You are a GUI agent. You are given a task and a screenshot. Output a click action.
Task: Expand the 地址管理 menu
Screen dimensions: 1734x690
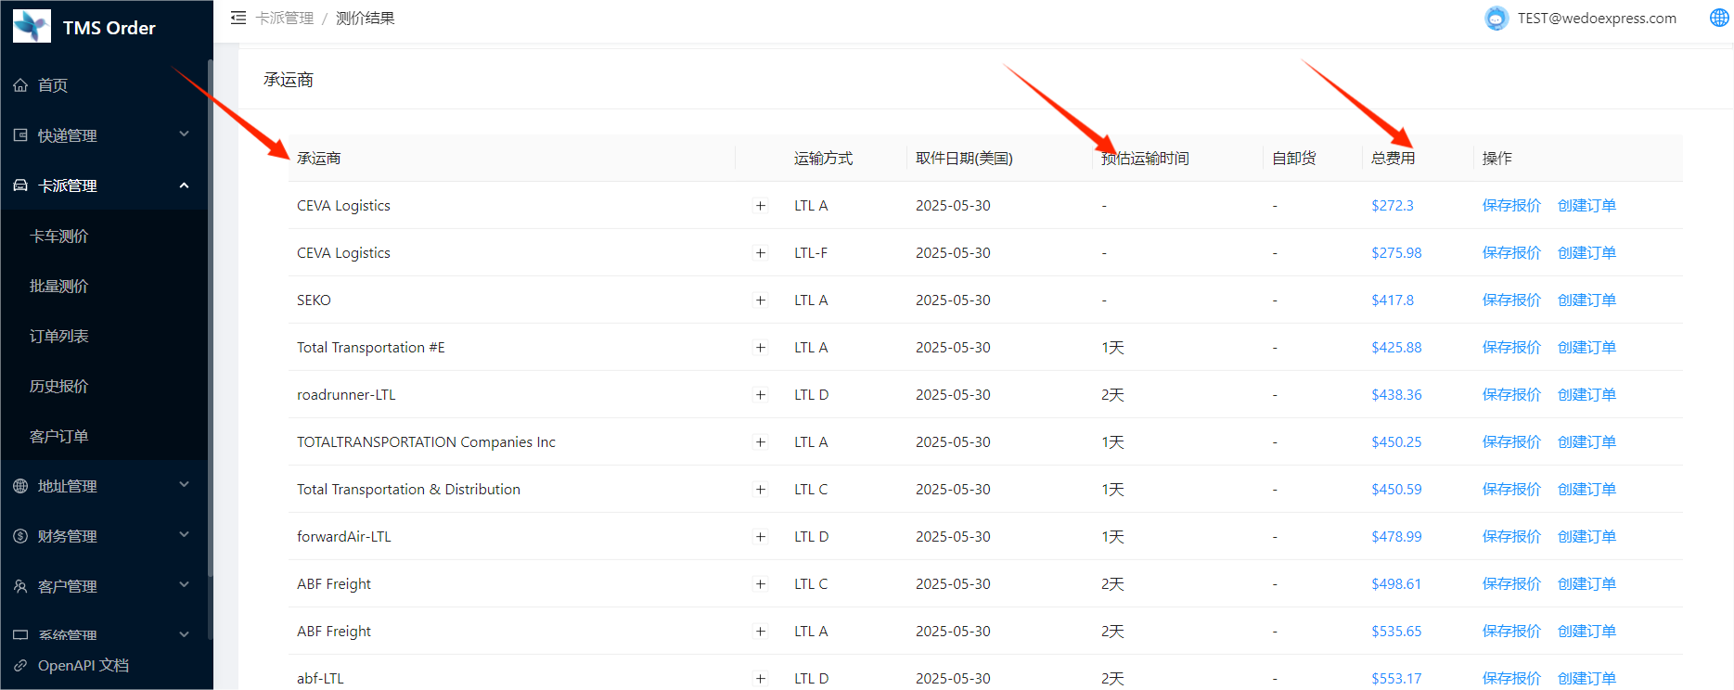[104, 486]
